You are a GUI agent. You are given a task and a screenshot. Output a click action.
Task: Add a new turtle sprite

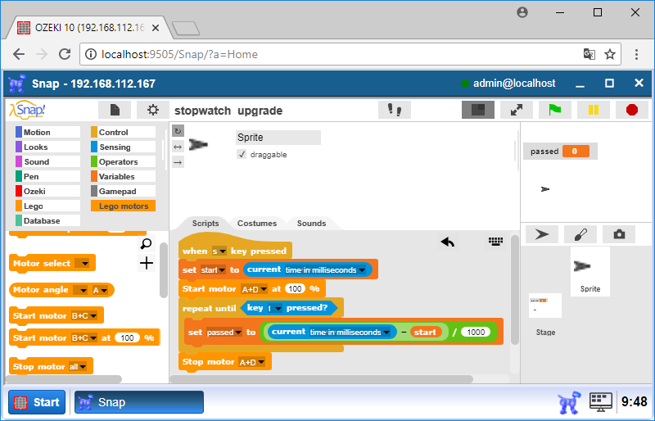542,234
